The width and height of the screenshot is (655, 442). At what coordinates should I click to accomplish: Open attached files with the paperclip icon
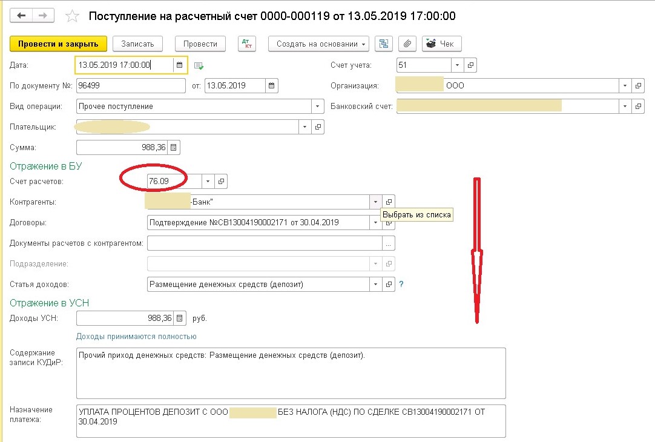click(x=407, y=44)
